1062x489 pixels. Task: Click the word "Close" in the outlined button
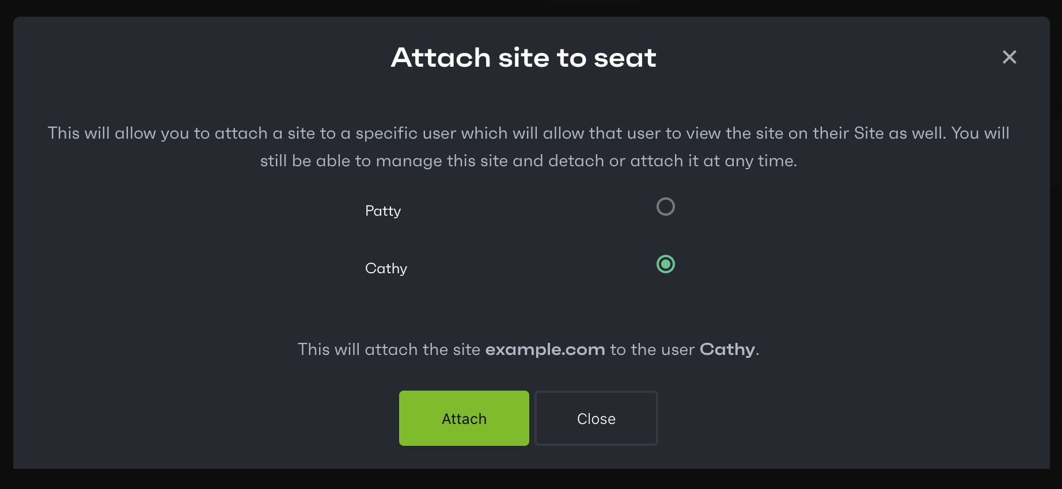coord(596,419)
